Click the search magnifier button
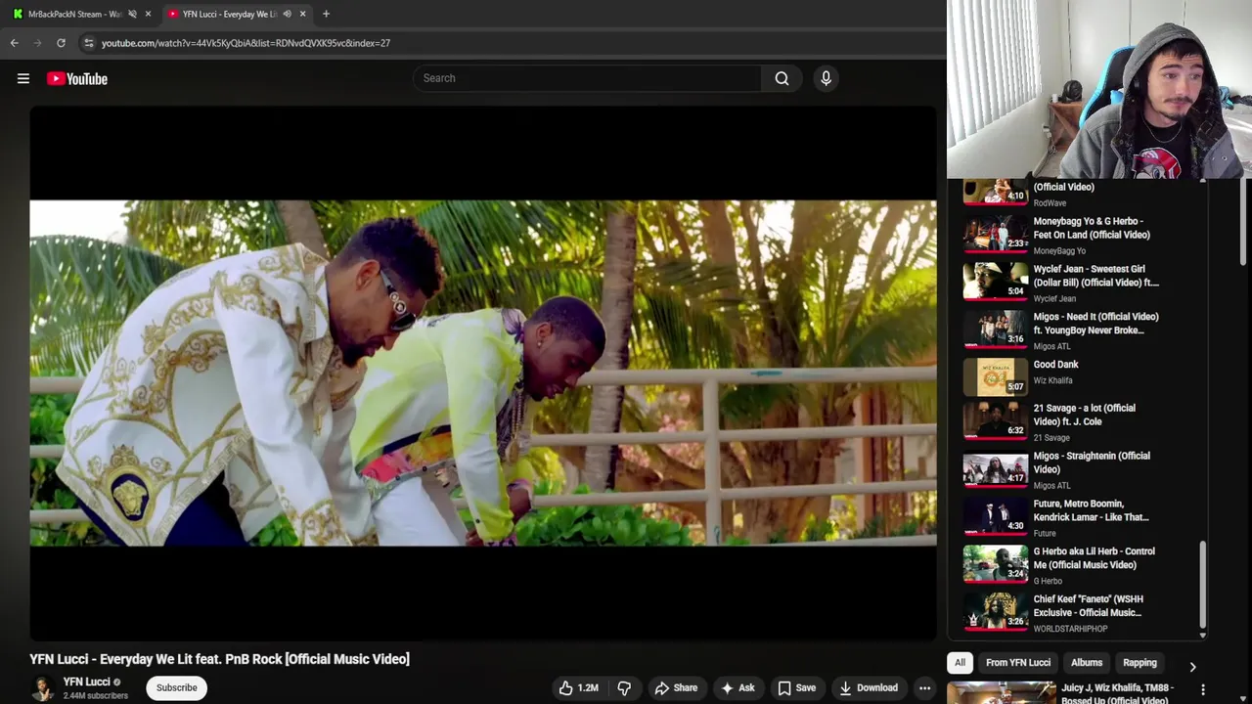 [x=782, y=78]
